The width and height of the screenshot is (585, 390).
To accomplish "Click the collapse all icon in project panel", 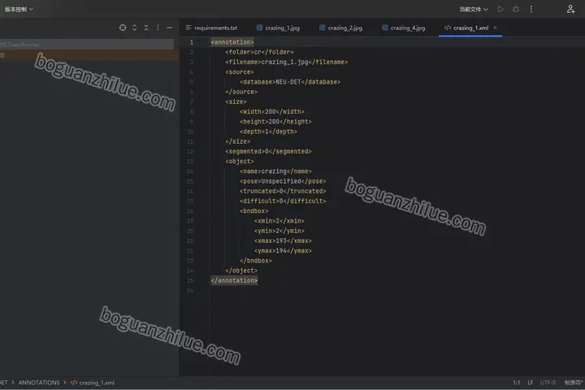I will [x=146, y=28].
